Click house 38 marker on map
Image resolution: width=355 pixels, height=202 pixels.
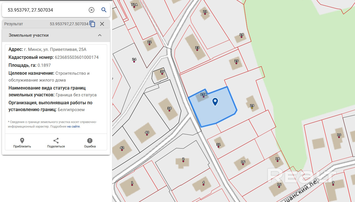point(169,111)
